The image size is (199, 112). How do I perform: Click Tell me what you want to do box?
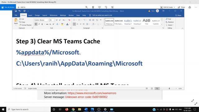(x=100, y=15)
